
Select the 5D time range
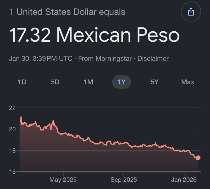click(55, 82)
